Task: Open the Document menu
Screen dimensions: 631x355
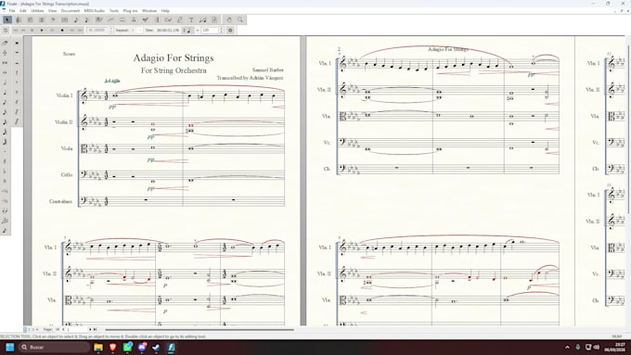Action: (x=71, y=11)
